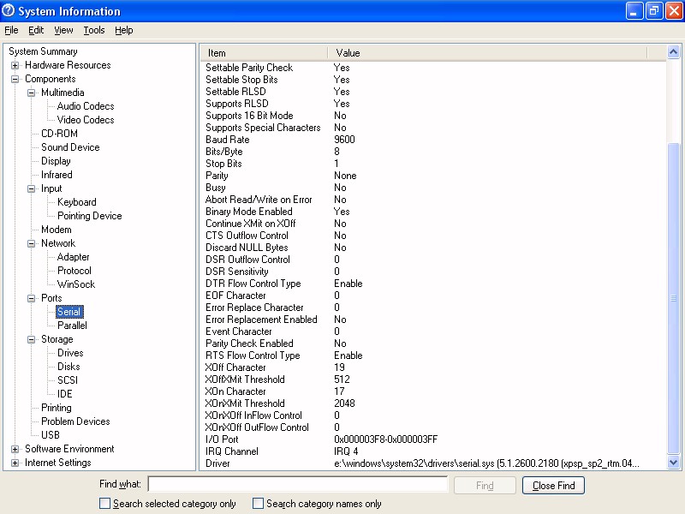Click the scroll down arrow in details pane

tap(674, 463)
